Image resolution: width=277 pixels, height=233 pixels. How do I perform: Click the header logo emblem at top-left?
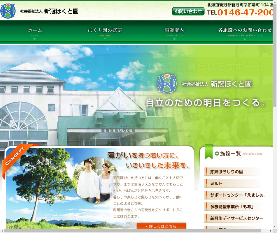tap(8, 11)
